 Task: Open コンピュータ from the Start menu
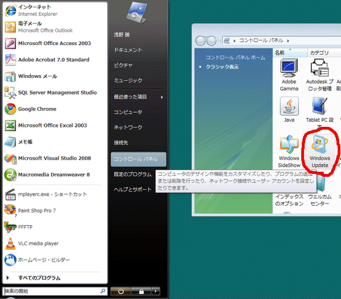click(128, 112)
